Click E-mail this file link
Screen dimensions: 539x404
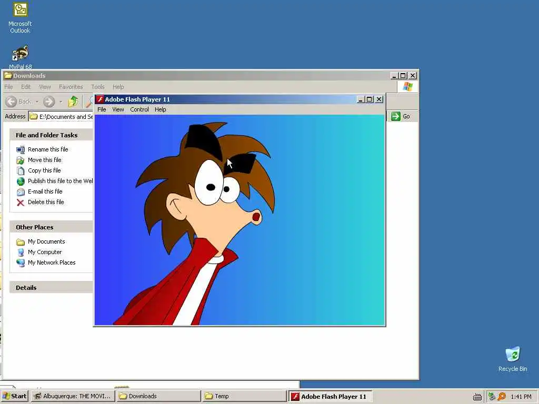45,191
